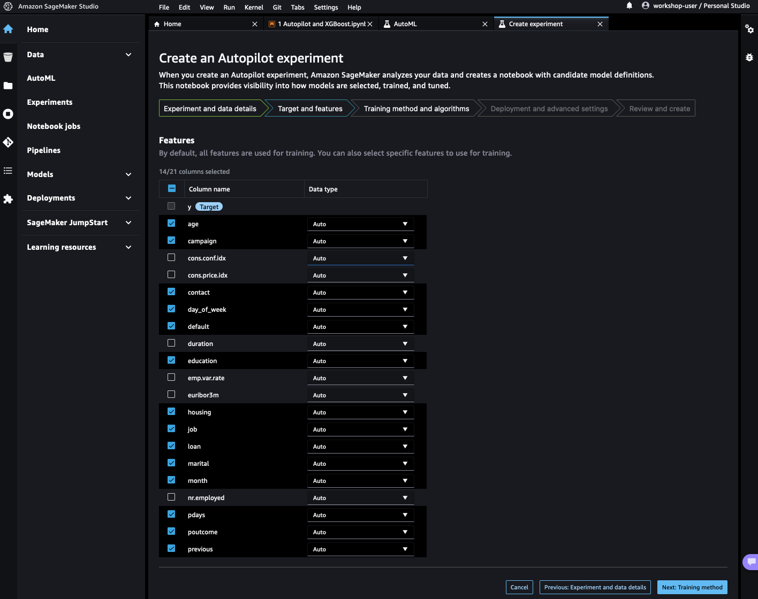
Task: Go to Previous: Experiment and data details
Action: pos(595,587)
